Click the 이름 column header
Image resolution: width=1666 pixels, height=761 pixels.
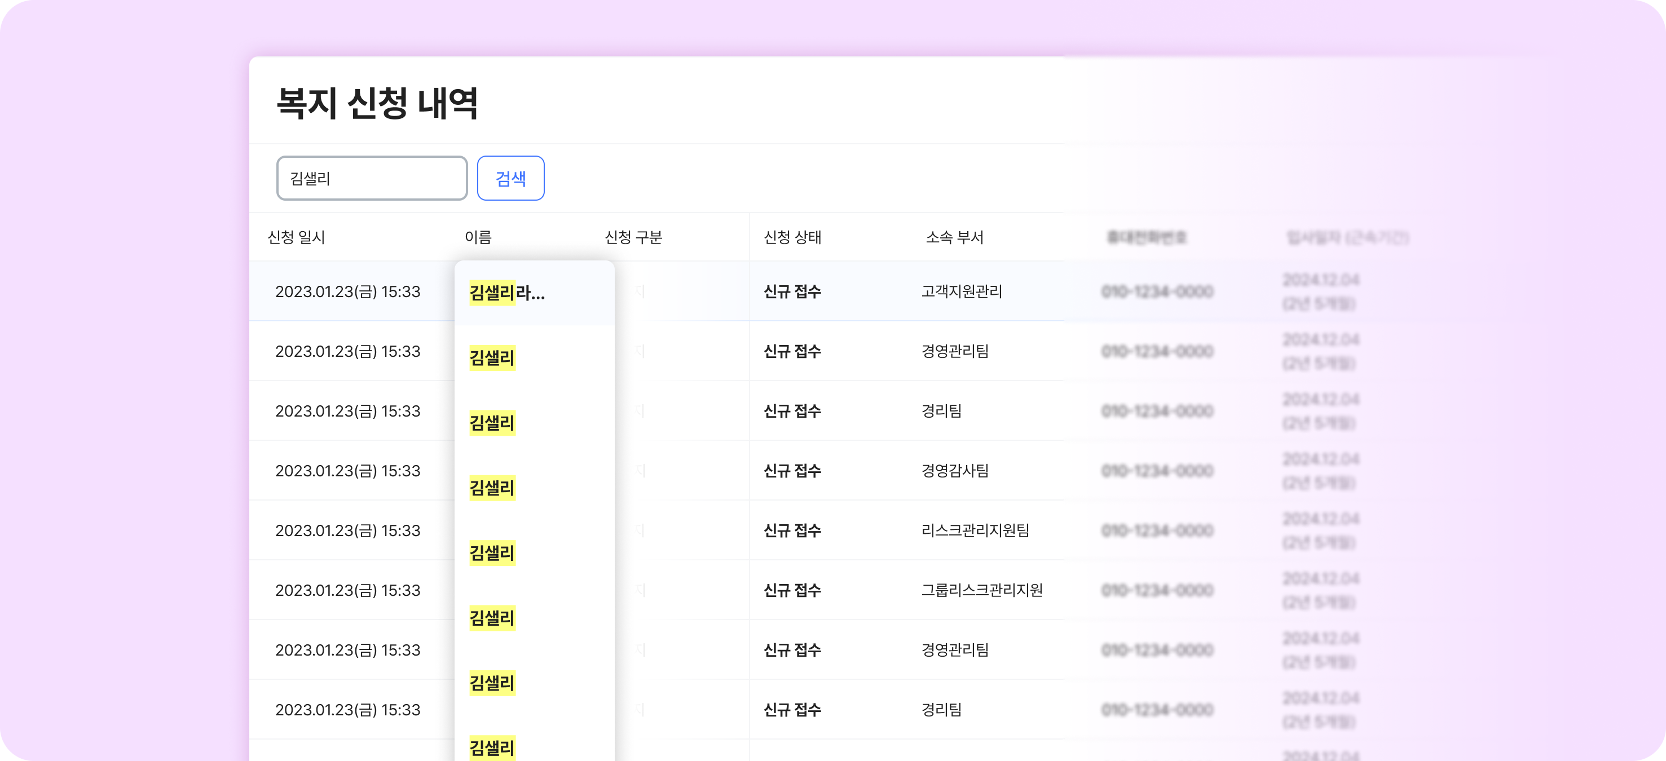[478, 237]
